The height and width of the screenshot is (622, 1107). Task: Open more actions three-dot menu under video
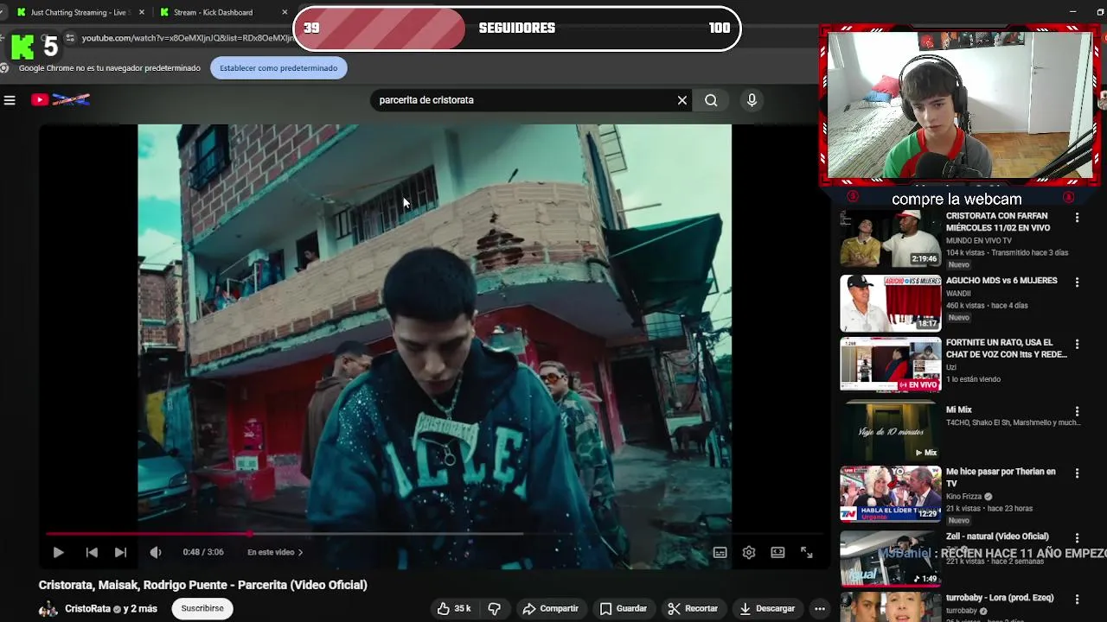pyautogui.click(x=820, y=608)
